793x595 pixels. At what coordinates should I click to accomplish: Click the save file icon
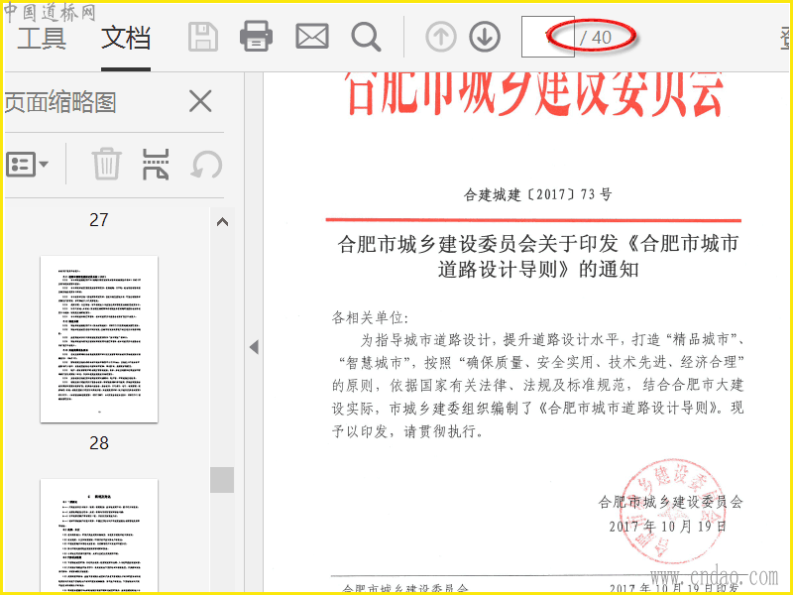click(203, 37)
